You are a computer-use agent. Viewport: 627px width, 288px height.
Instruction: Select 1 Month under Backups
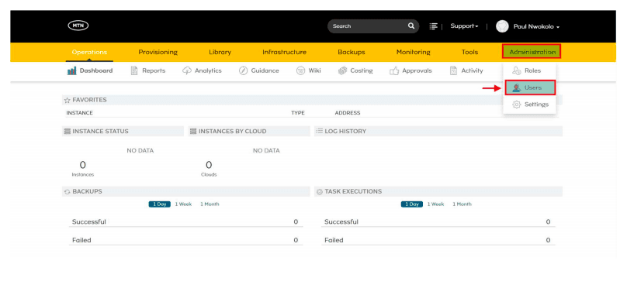(210, 204)
